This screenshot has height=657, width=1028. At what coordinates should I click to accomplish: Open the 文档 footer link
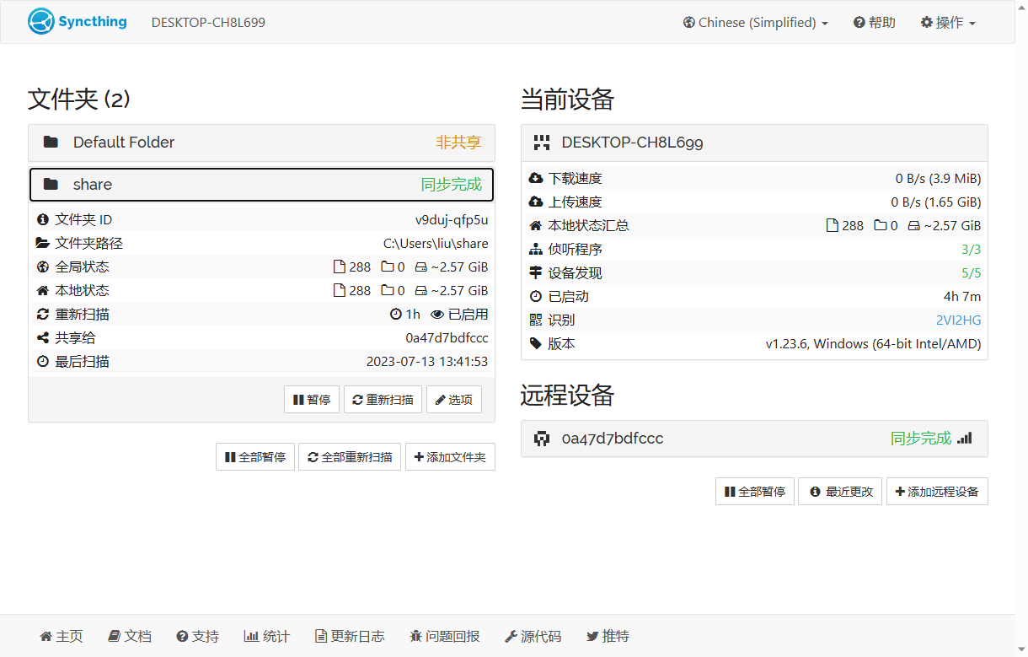pyautogui.click(x=130, y=637)
